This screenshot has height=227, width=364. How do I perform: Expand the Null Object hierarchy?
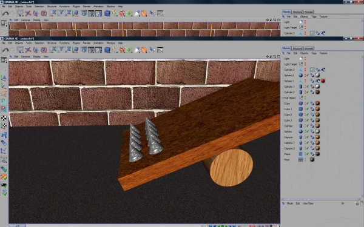pos(283,97)
